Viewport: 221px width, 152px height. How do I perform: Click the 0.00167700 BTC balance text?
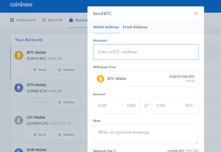182,77
